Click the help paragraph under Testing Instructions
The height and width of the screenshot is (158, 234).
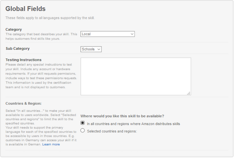pyautogui.click(x=41, y=75)
